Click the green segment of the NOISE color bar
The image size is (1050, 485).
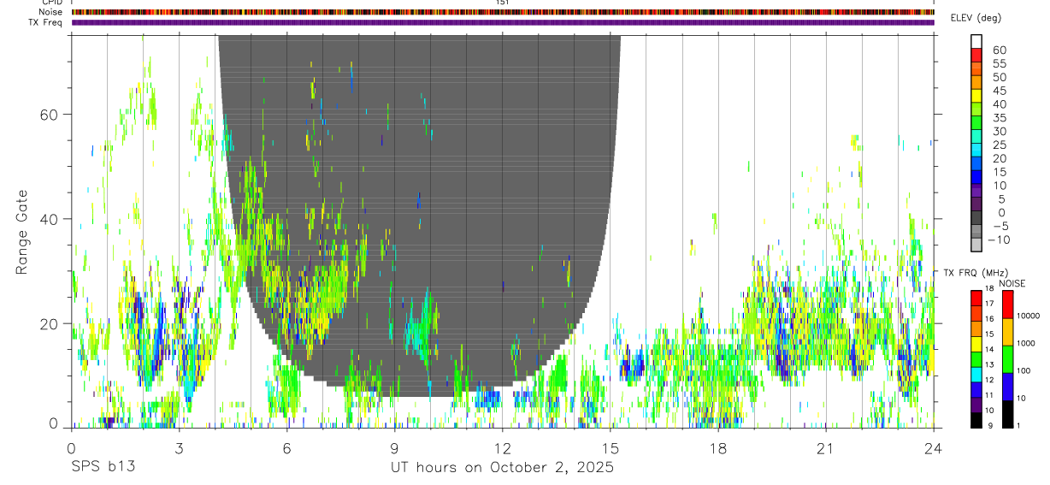pyautogui.click(x=1006, y=359)
